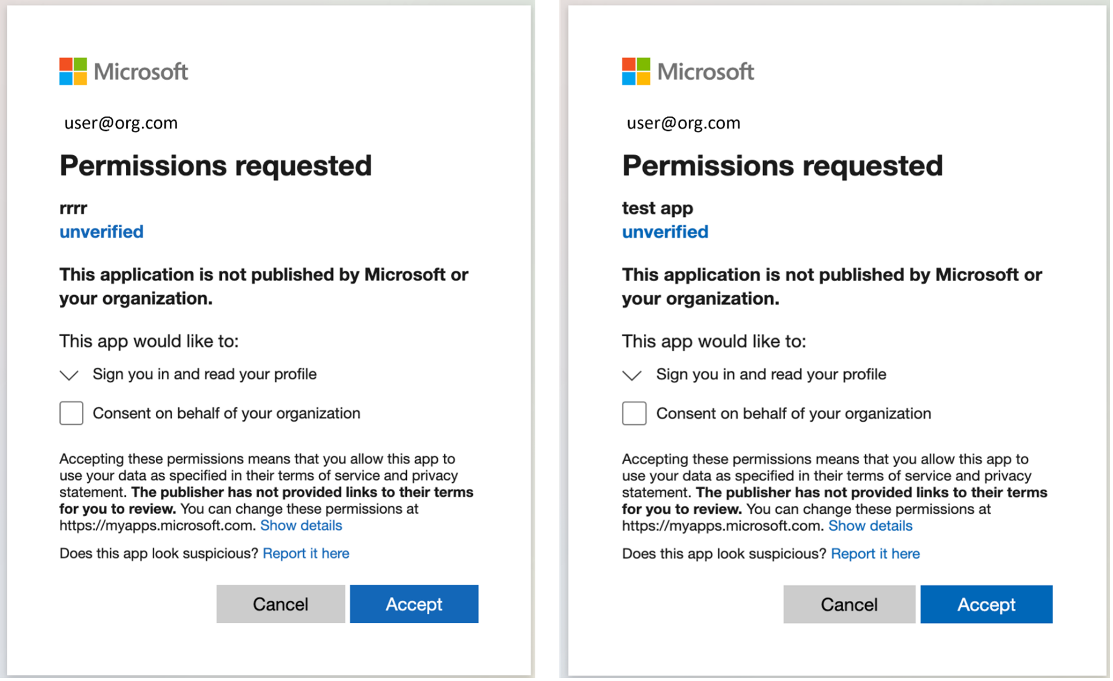Click 'Consent on behalf of your organization' label in rrrr dialog

226,413
